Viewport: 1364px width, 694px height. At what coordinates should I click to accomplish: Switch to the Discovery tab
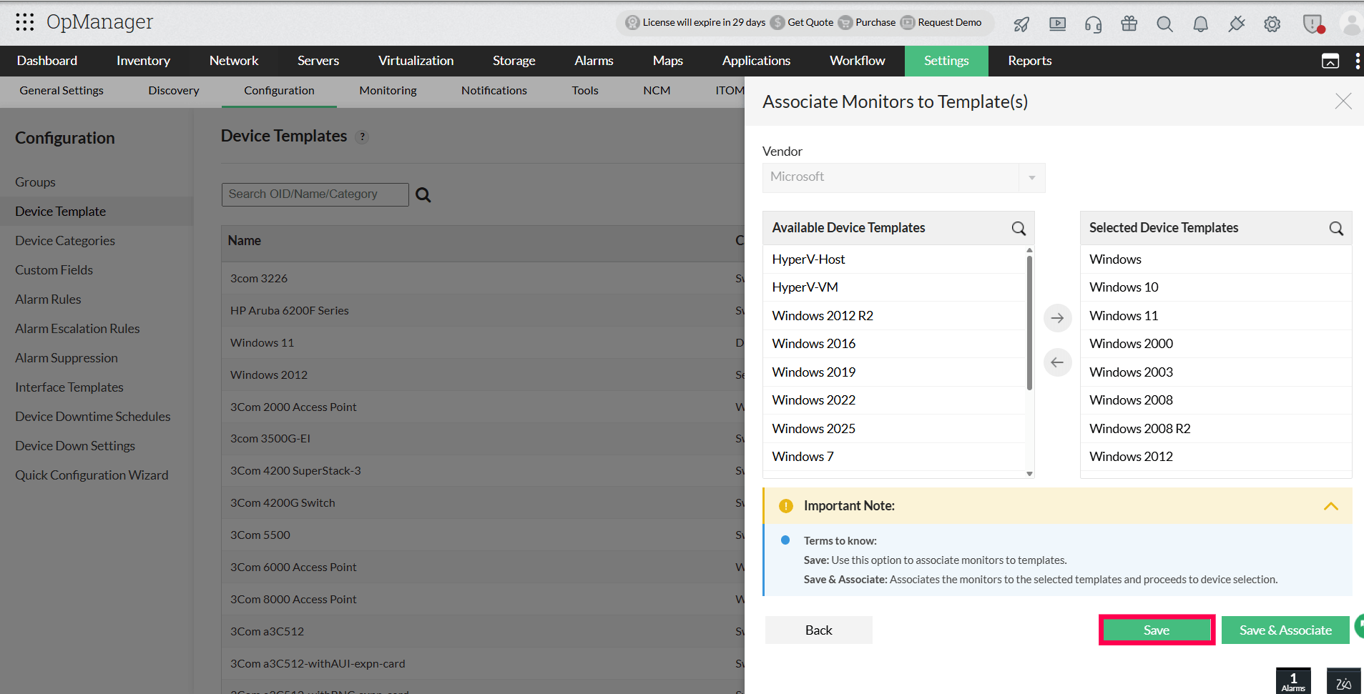[x=174, y=91]
